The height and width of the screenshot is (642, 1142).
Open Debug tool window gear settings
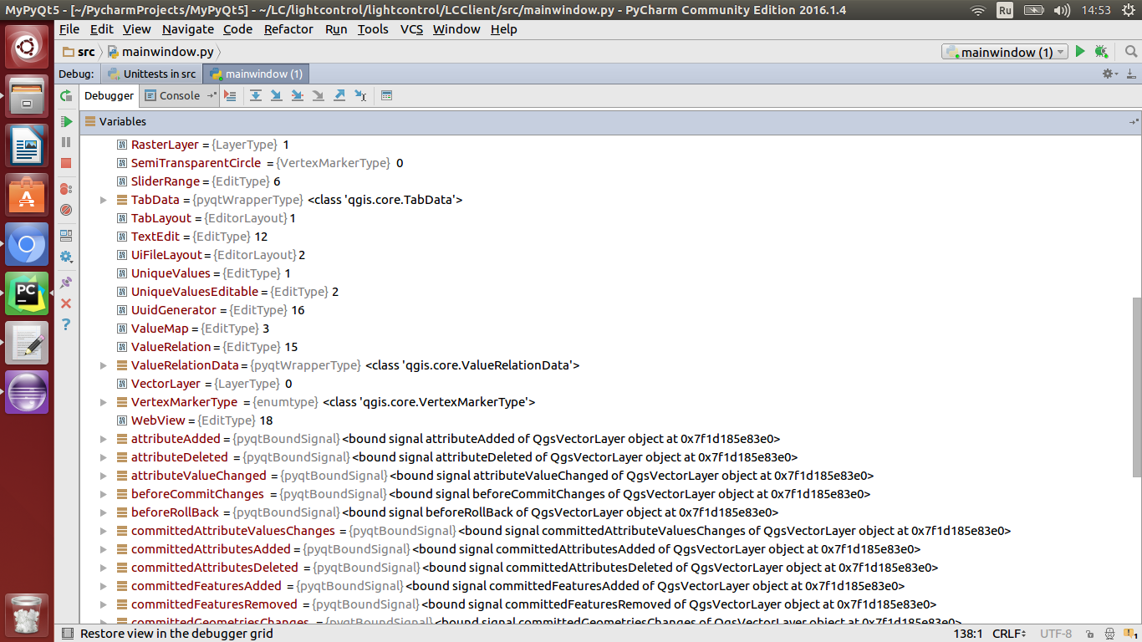1110,74
